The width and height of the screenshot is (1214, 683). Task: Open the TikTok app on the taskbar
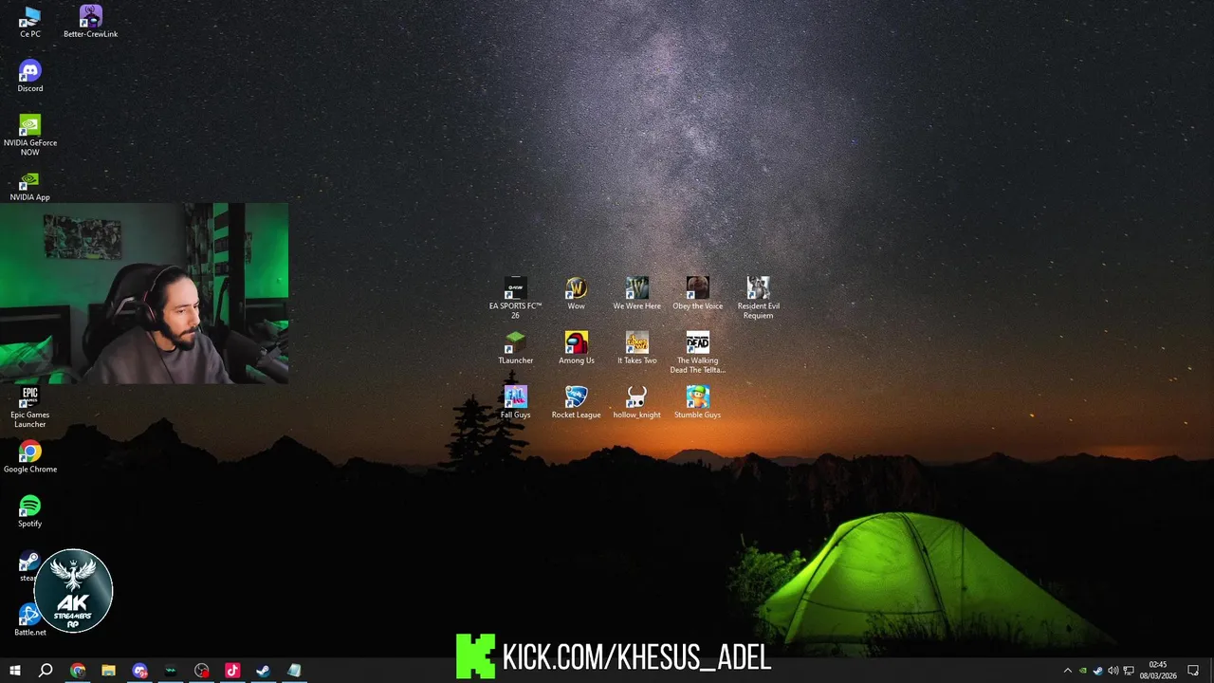tap(232, 671)
